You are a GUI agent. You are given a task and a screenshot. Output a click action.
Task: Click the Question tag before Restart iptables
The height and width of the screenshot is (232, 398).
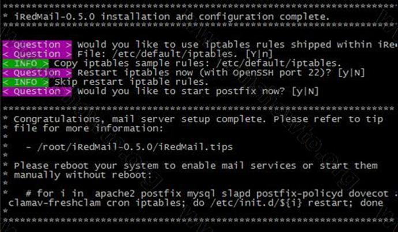(37, 73)
